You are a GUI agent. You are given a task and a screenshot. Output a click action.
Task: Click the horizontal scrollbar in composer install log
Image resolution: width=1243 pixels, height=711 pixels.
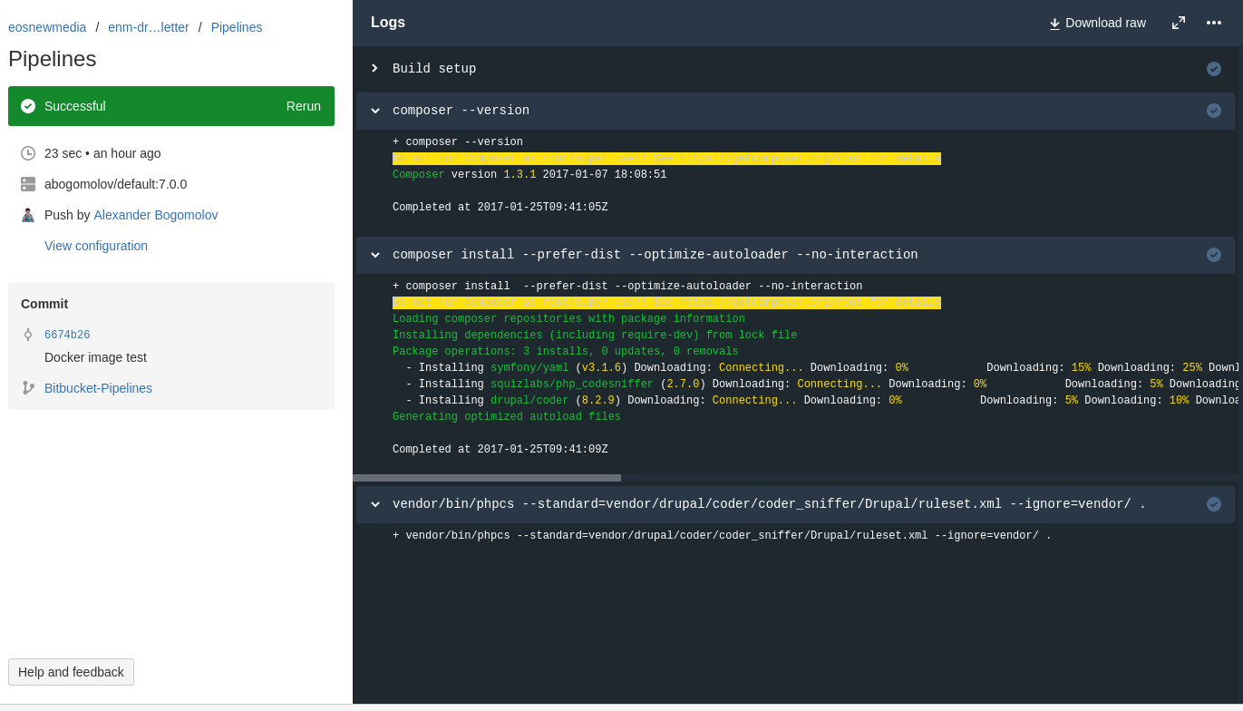487,478
